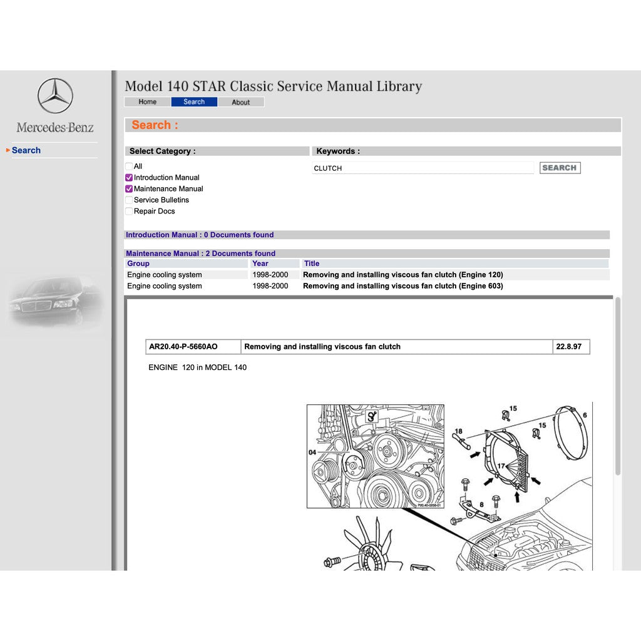
Task: Switch to the Home tab
Action: [146, 101]
